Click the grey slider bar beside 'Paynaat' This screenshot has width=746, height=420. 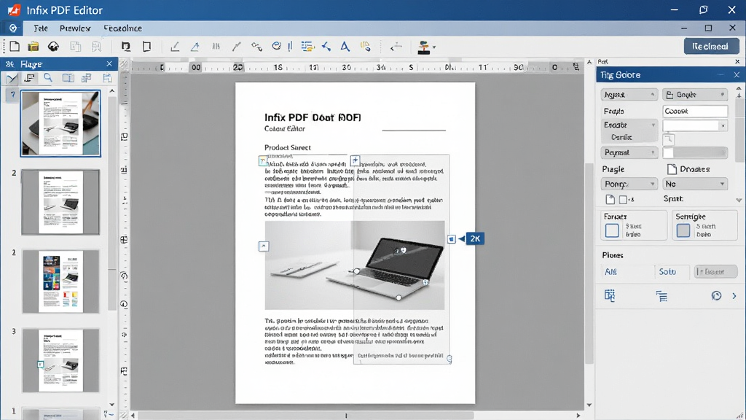pos(694,152)
